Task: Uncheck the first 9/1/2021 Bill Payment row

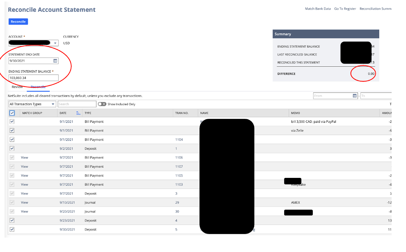Action: [12, 121]
